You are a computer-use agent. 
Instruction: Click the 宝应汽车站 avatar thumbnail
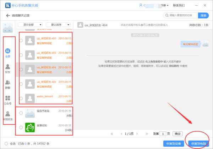coord(30,113)
